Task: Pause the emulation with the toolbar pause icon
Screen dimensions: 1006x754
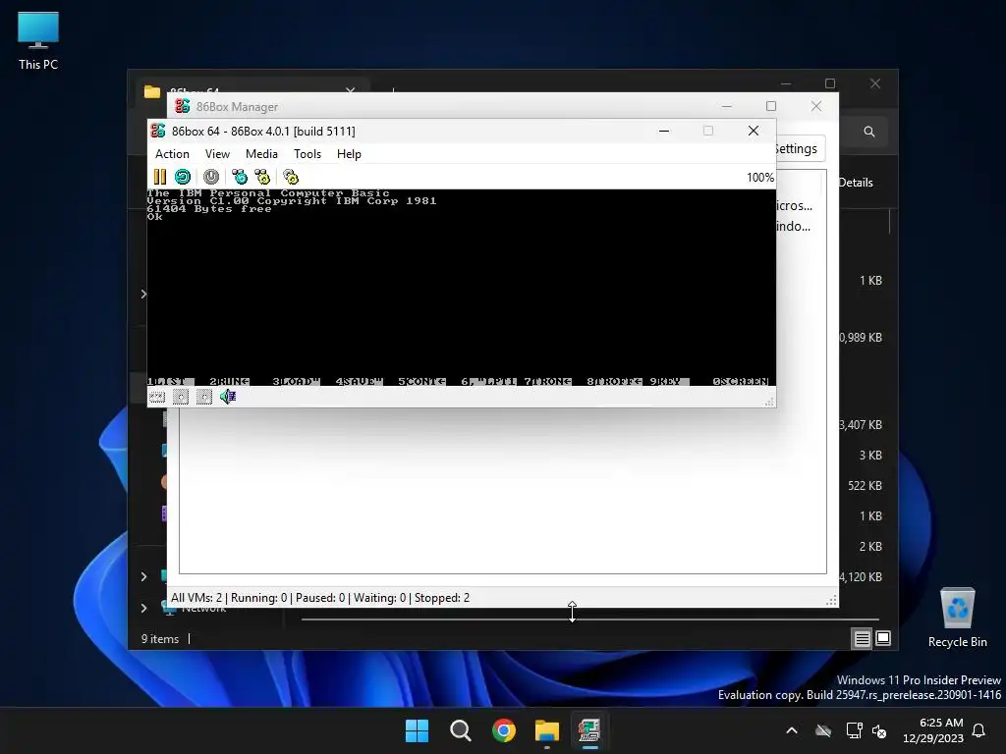Action: (x=160, y=177)
